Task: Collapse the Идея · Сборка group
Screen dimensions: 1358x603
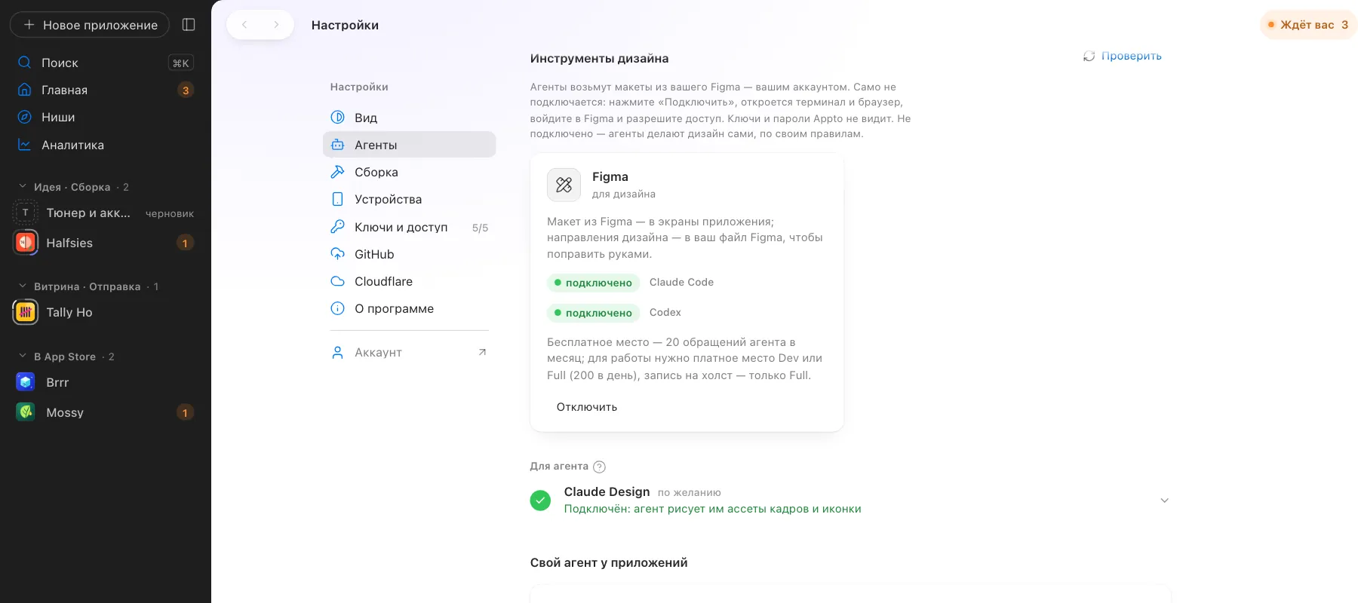Action: pos(22,186)
